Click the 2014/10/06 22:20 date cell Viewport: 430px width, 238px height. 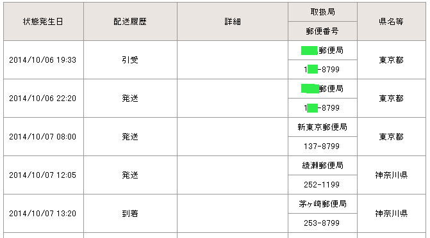pos(44,99)
